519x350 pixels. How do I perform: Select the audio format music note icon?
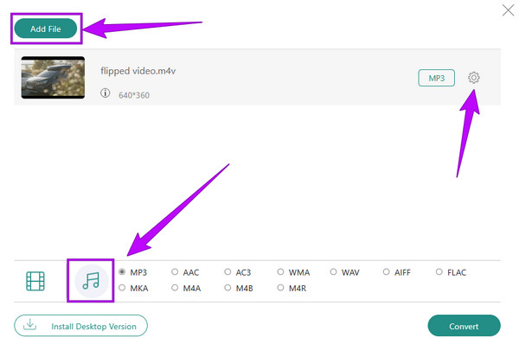point(91,281)
